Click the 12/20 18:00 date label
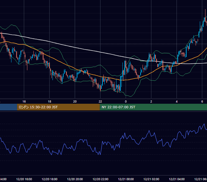 click(x=50, y=179)
